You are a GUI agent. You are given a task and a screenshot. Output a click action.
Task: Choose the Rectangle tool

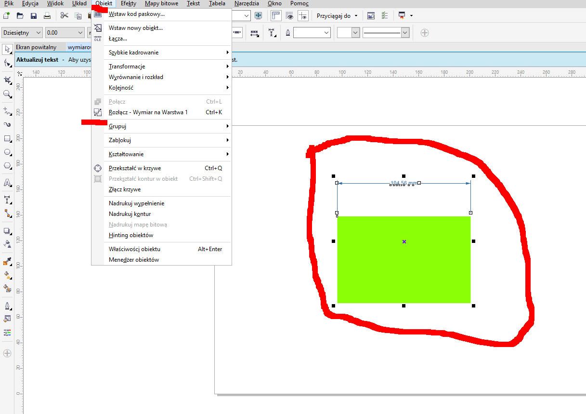7,139
